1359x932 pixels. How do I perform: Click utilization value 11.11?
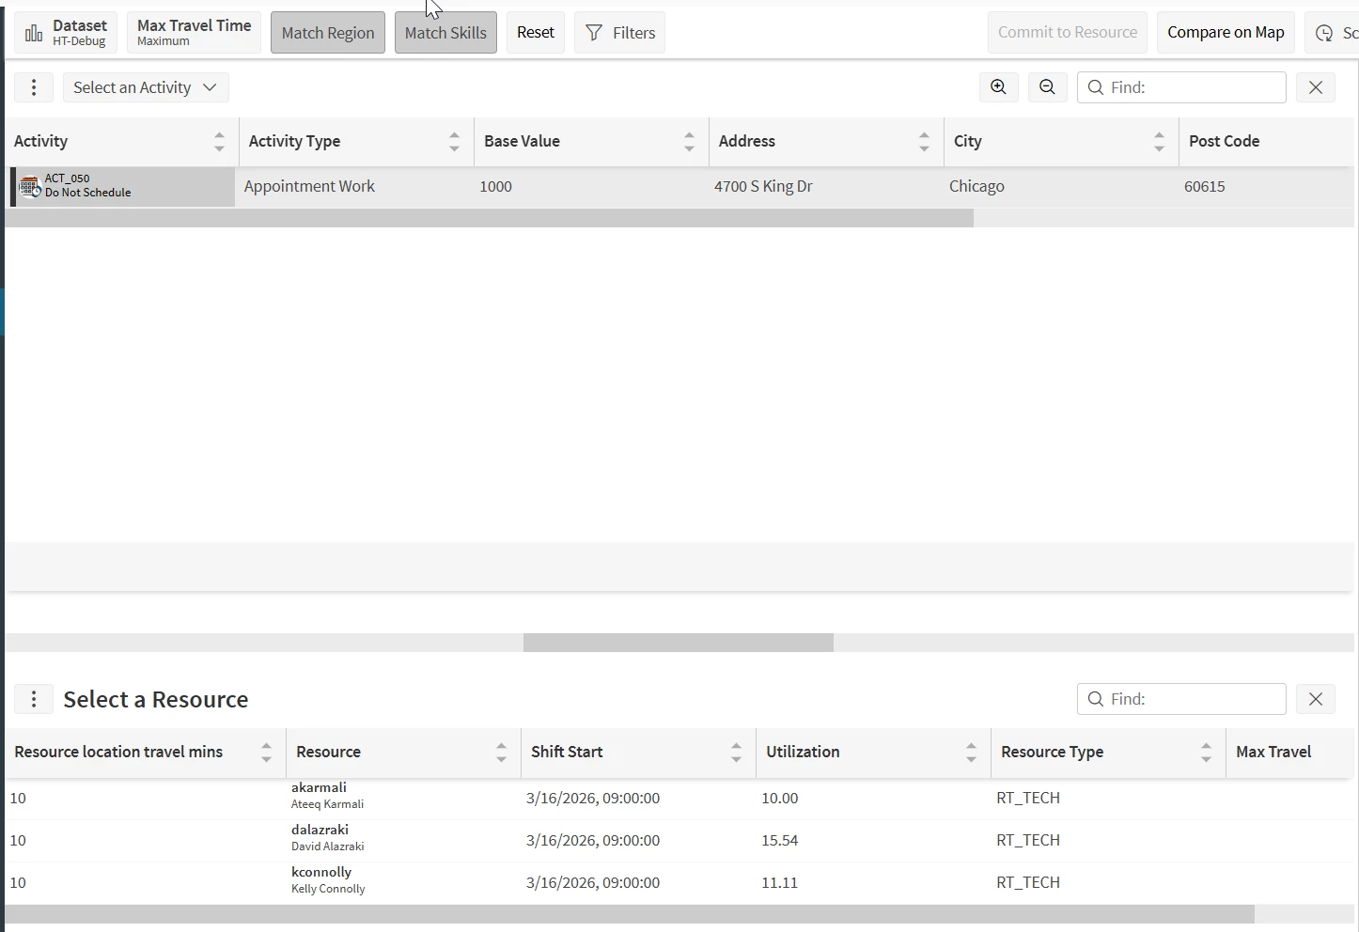[x=780, y=883]
